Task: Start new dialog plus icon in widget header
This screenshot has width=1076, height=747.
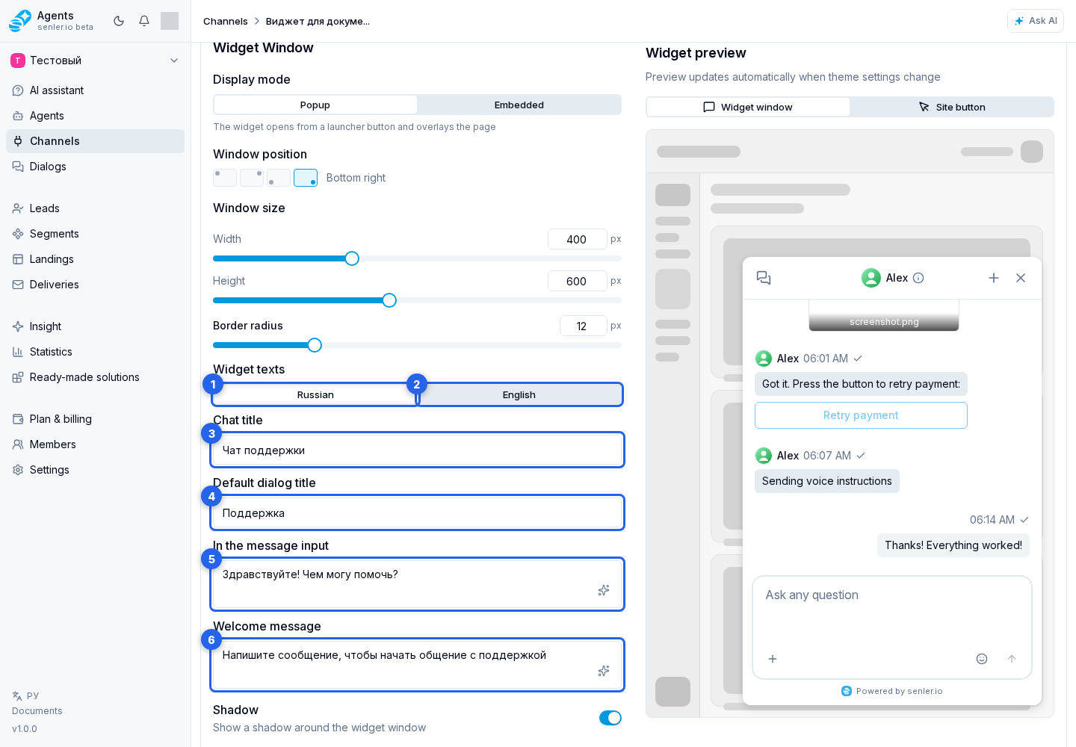Action: [994, 278]
